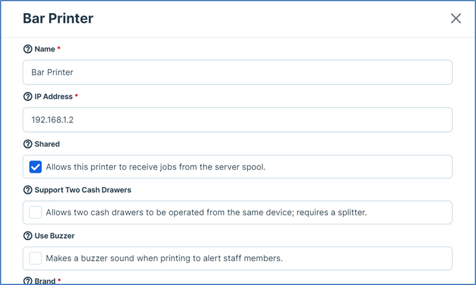Click the help icon next to Name
The height and width of the screenshot is (285, 476).
click(28, 49)
